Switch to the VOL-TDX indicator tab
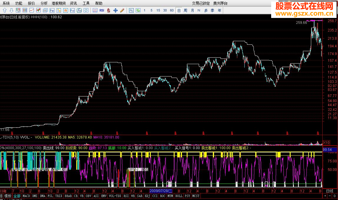338x200 pixels. [115, 196]
